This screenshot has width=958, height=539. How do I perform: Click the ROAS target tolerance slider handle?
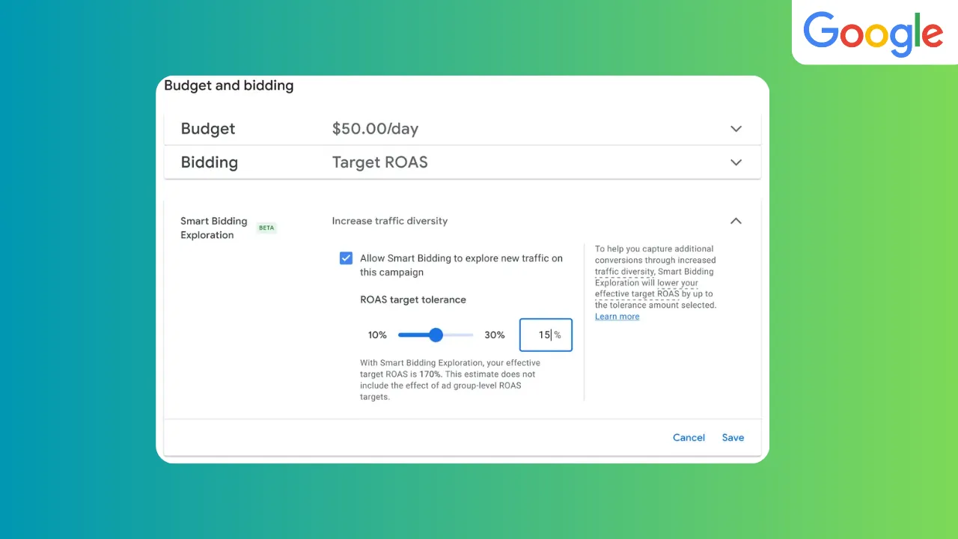[436, 335]
